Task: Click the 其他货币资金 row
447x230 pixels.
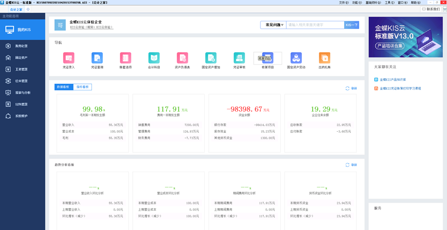Action: (244, 138)
